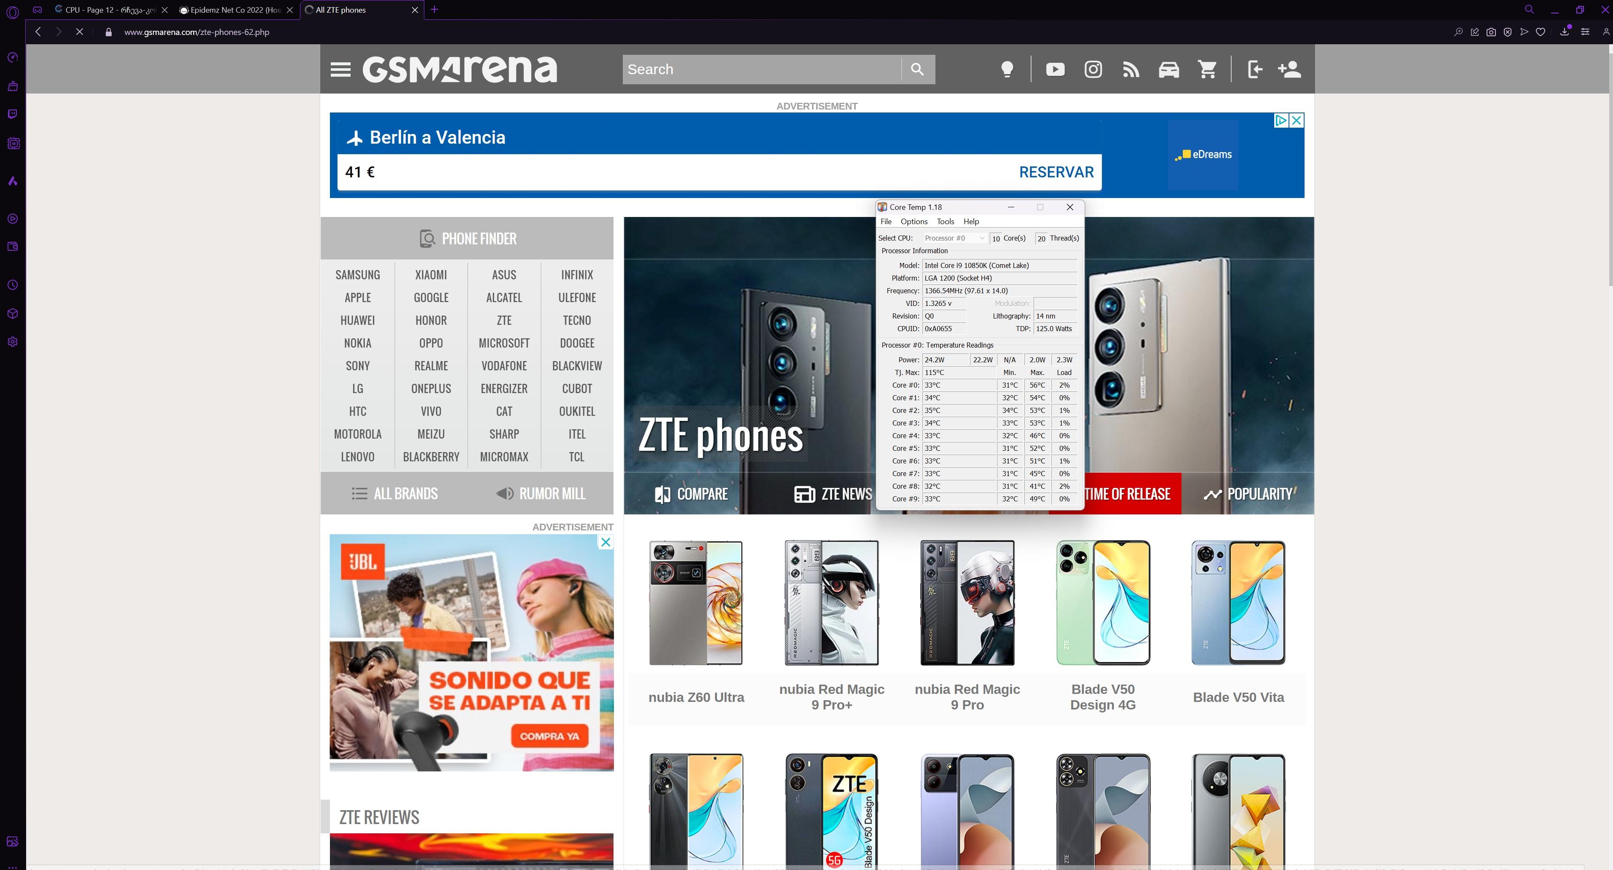The width and height of the screenshot is (1613, 870).
Task: Click the sign-up person-plus icon
Action: pos(1290,70)
